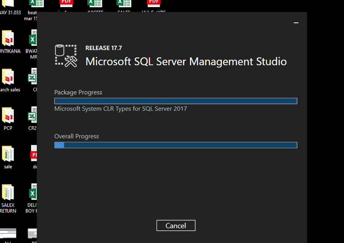344x243 pixels.
Task: Click the "Microsoft SQL Server Management Studio" title
Action: [x=186, y=61]
